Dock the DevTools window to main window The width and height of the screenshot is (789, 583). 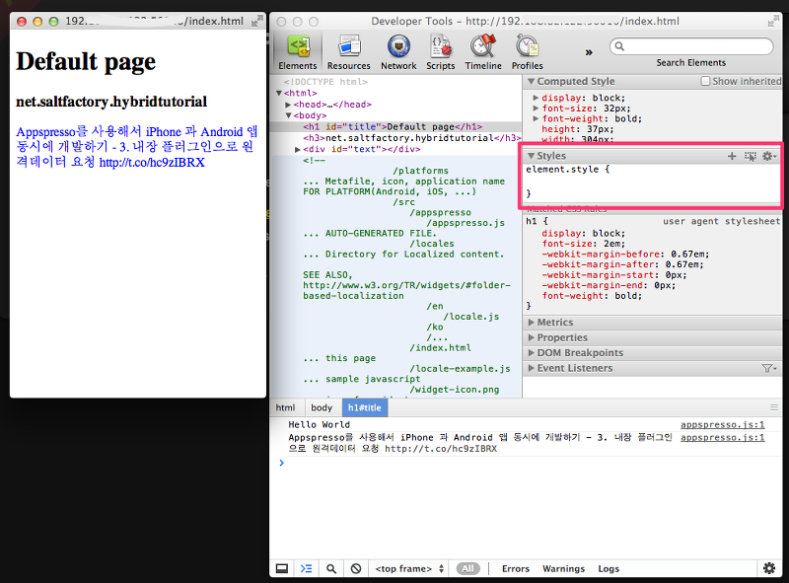click(282, 568)
